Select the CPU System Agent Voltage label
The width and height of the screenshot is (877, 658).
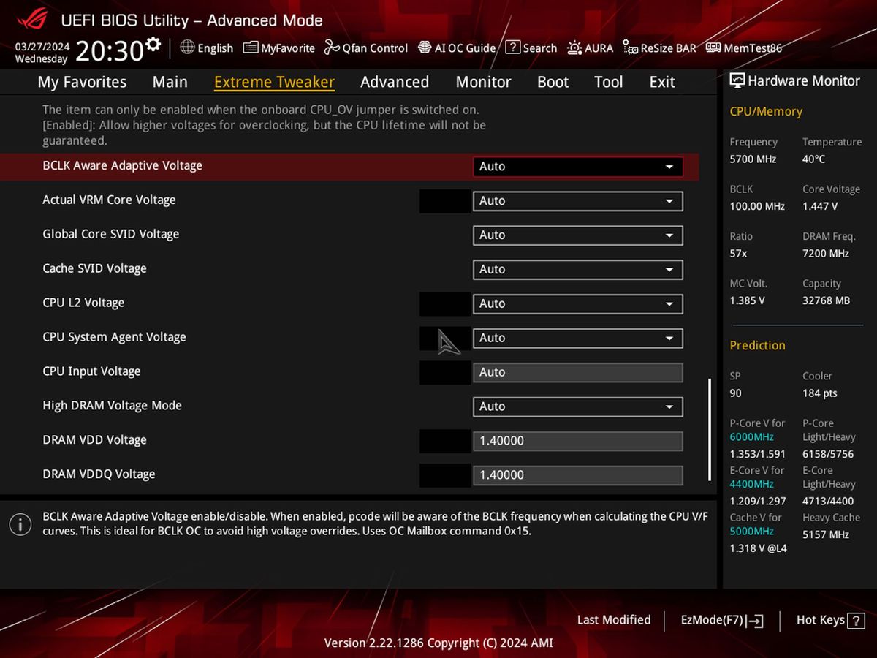coord(114,338)
